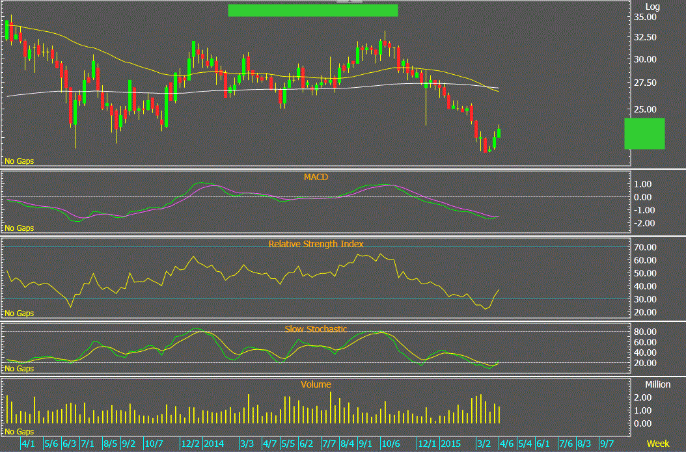Click the 10/6 date label

pyautogui.click(x=391, y=444)
